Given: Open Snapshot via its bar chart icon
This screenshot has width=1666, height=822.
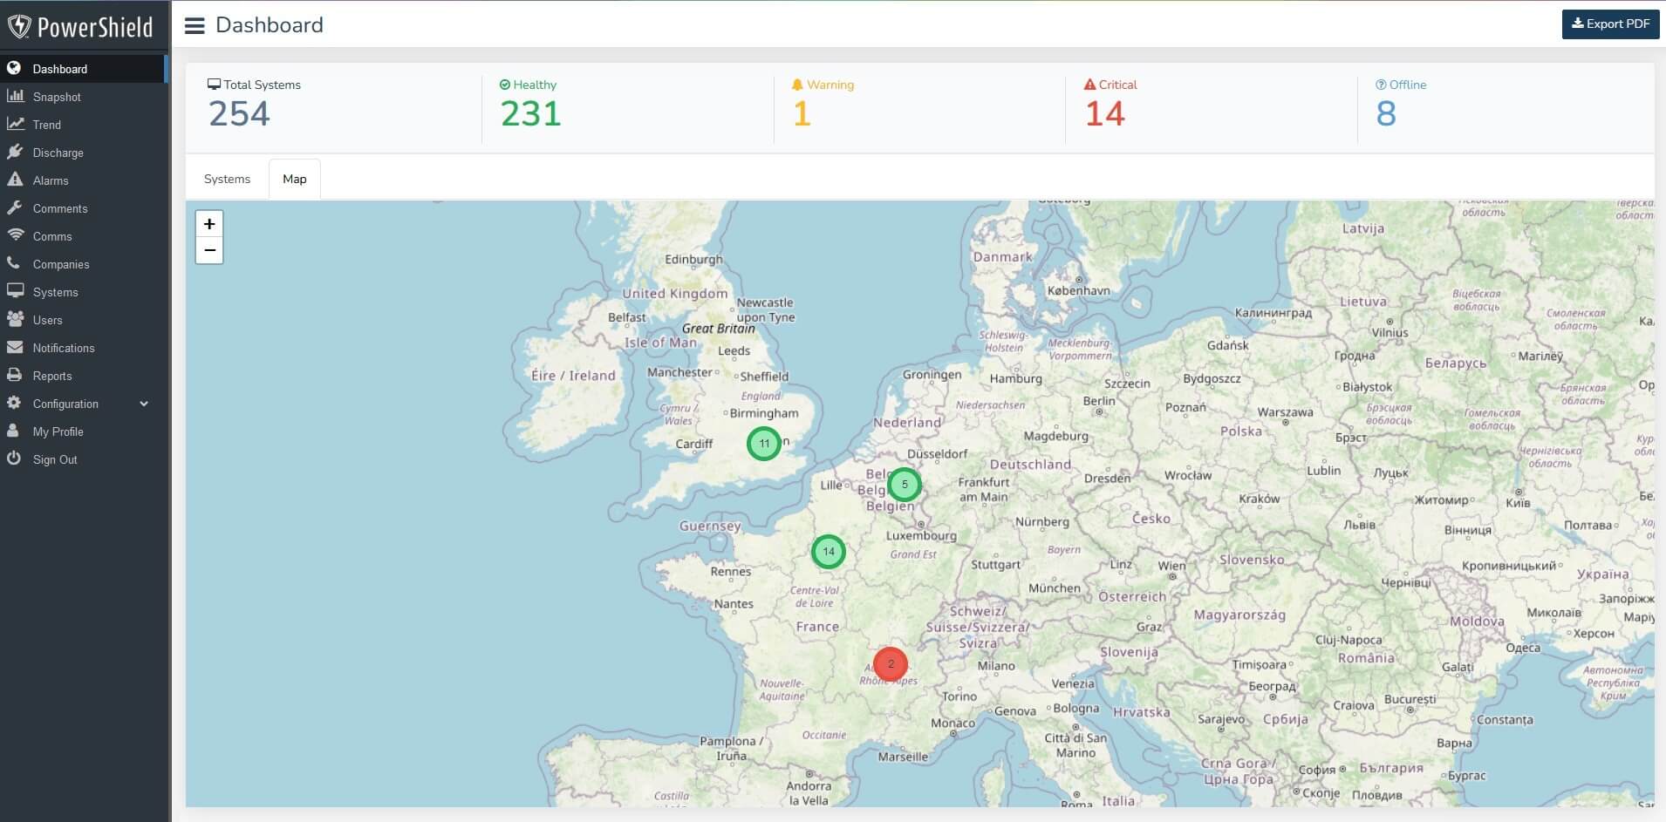Looking at the screenshot, I should click(15, 97).
